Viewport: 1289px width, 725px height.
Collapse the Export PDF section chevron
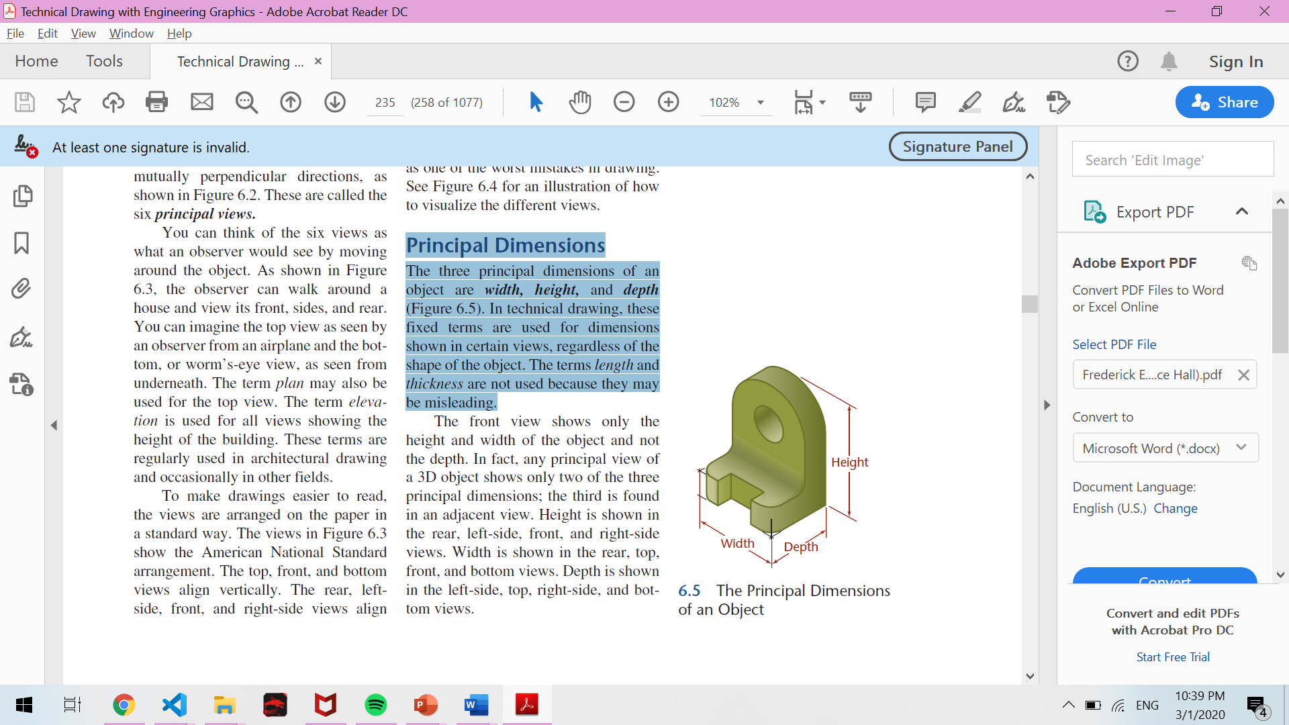1241,211
